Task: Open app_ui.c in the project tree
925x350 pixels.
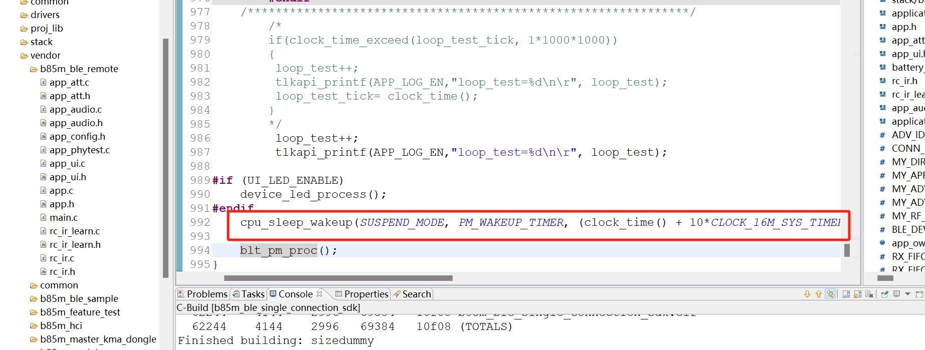Action: tap(67, 164)
